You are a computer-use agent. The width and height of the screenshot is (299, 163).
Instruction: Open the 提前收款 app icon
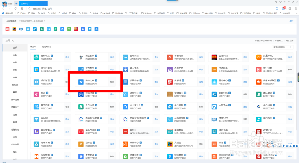point(36,57)
